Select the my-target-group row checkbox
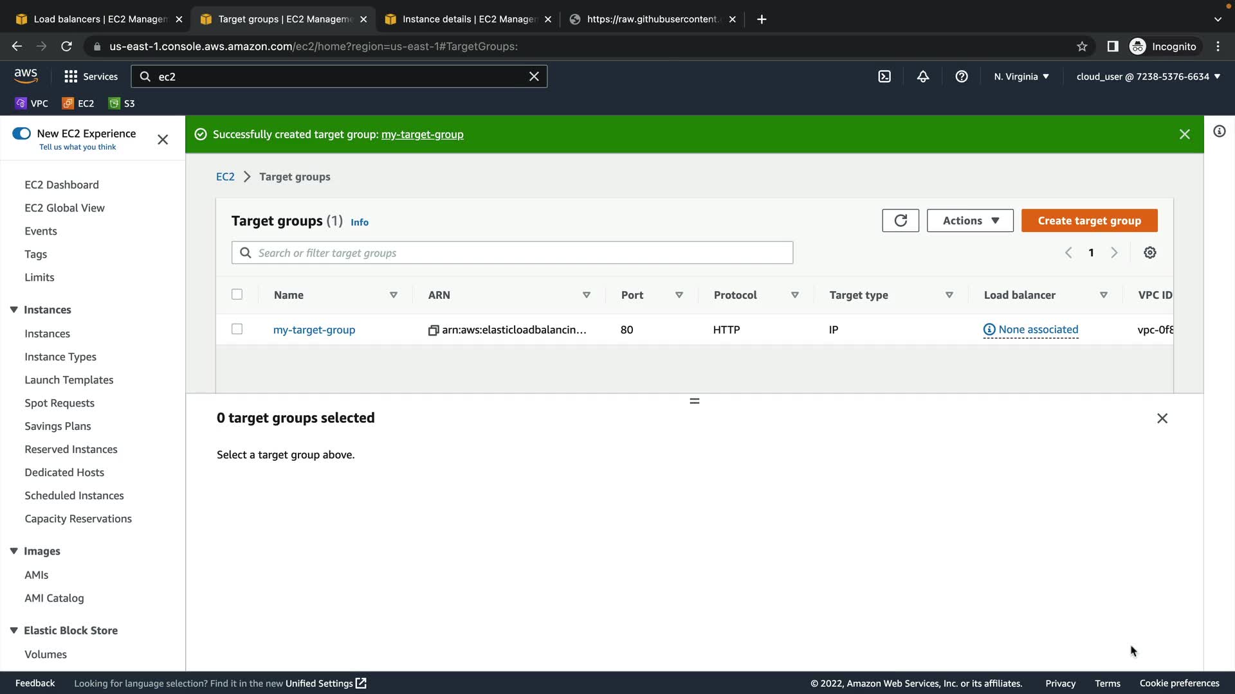 [237, 329]
